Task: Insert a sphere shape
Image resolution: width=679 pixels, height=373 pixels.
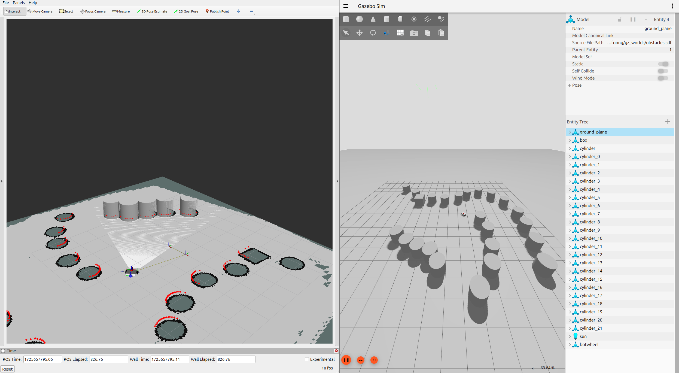Action: [x=360, y=19]
